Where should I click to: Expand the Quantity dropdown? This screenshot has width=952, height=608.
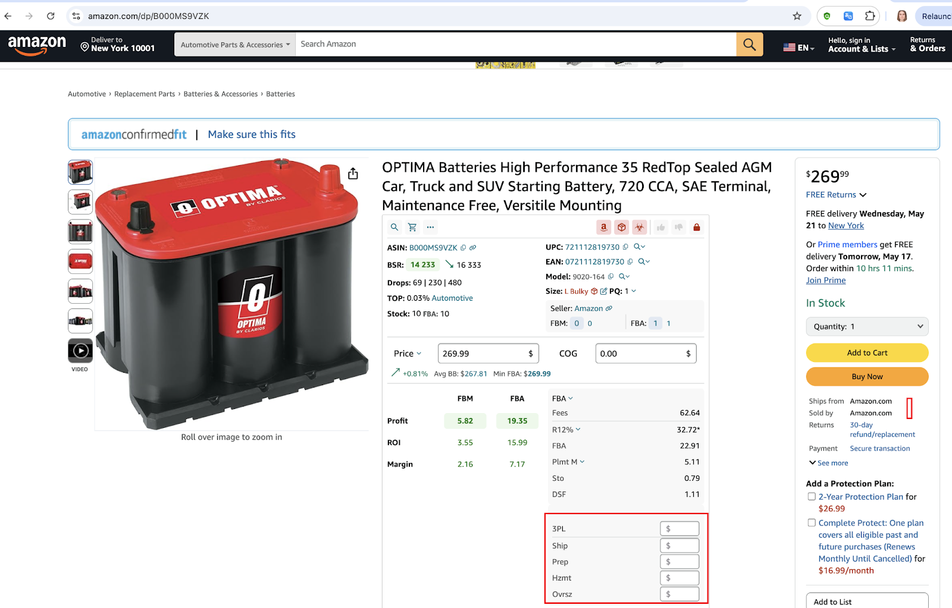pyautogui.click(x=866, y=326)
